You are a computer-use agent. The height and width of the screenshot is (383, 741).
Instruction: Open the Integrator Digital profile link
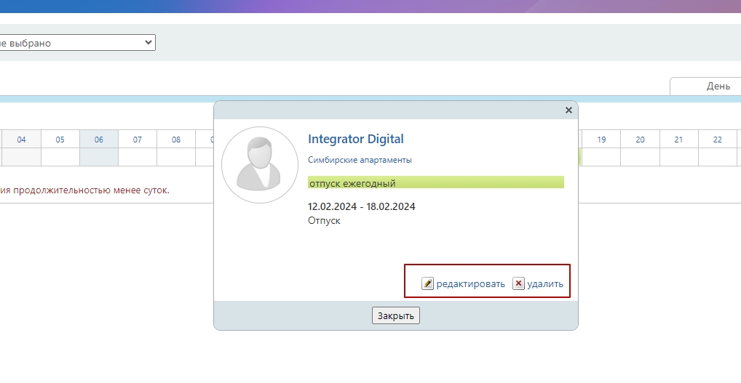355,139
